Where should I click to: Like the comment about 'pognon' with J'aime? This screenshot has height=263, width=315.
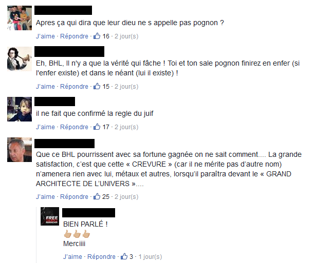[45, 36]
